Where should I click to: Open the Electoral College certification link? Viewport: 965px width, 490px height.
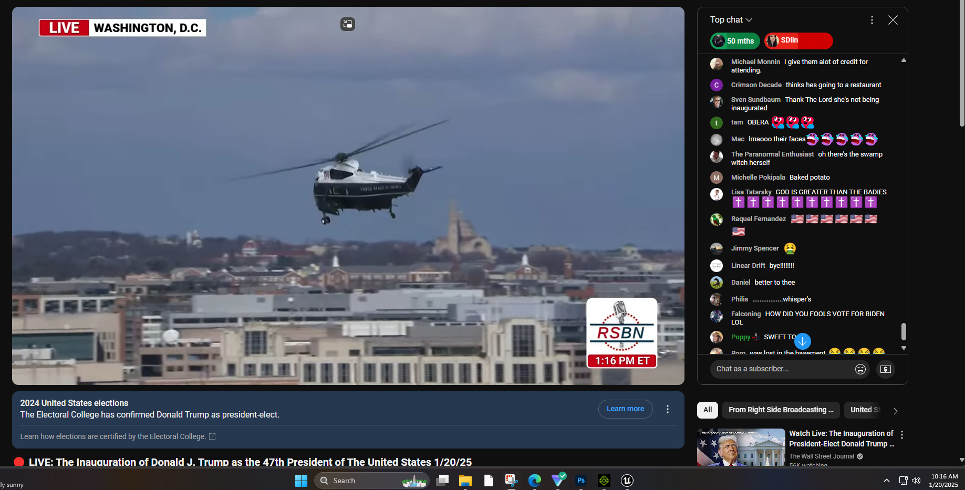pyautogui.click(x=118, y=436)
